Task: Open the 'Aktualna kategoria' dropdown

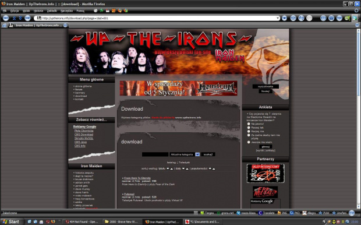Action: tap(185, 154)
